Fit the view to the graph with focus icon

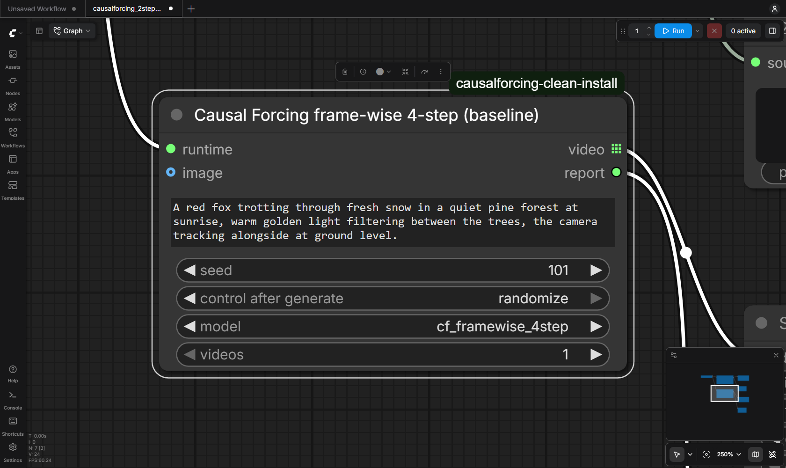tap(706, 454)
